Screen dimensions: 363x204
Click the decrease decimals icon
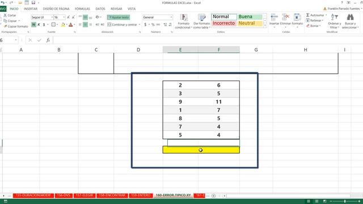(170, 24)
